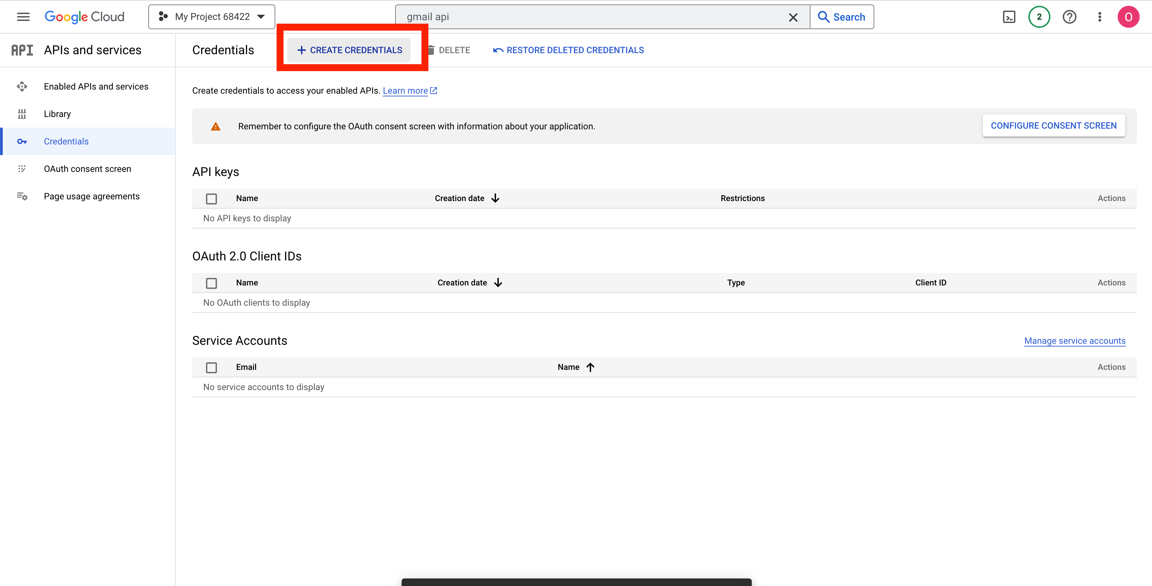This screenshot has height=586, width=1152.
Task: Click on OAuth consent screen menu item
Action: tap(88, 168)
